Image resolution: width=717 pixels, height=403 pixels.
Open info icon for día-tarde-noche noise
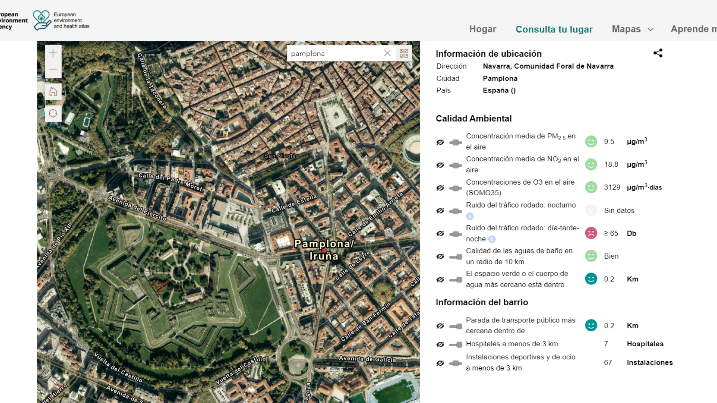pos(492,239)
